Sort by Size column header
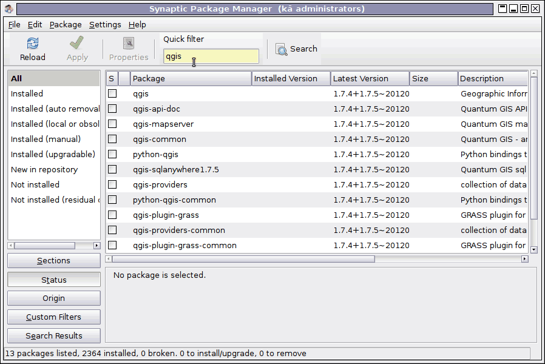 pos(434,78)
